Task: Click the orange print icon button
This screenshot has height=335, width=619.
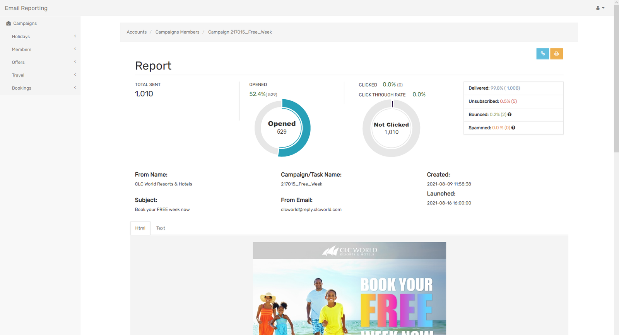Action: point(556,54)
